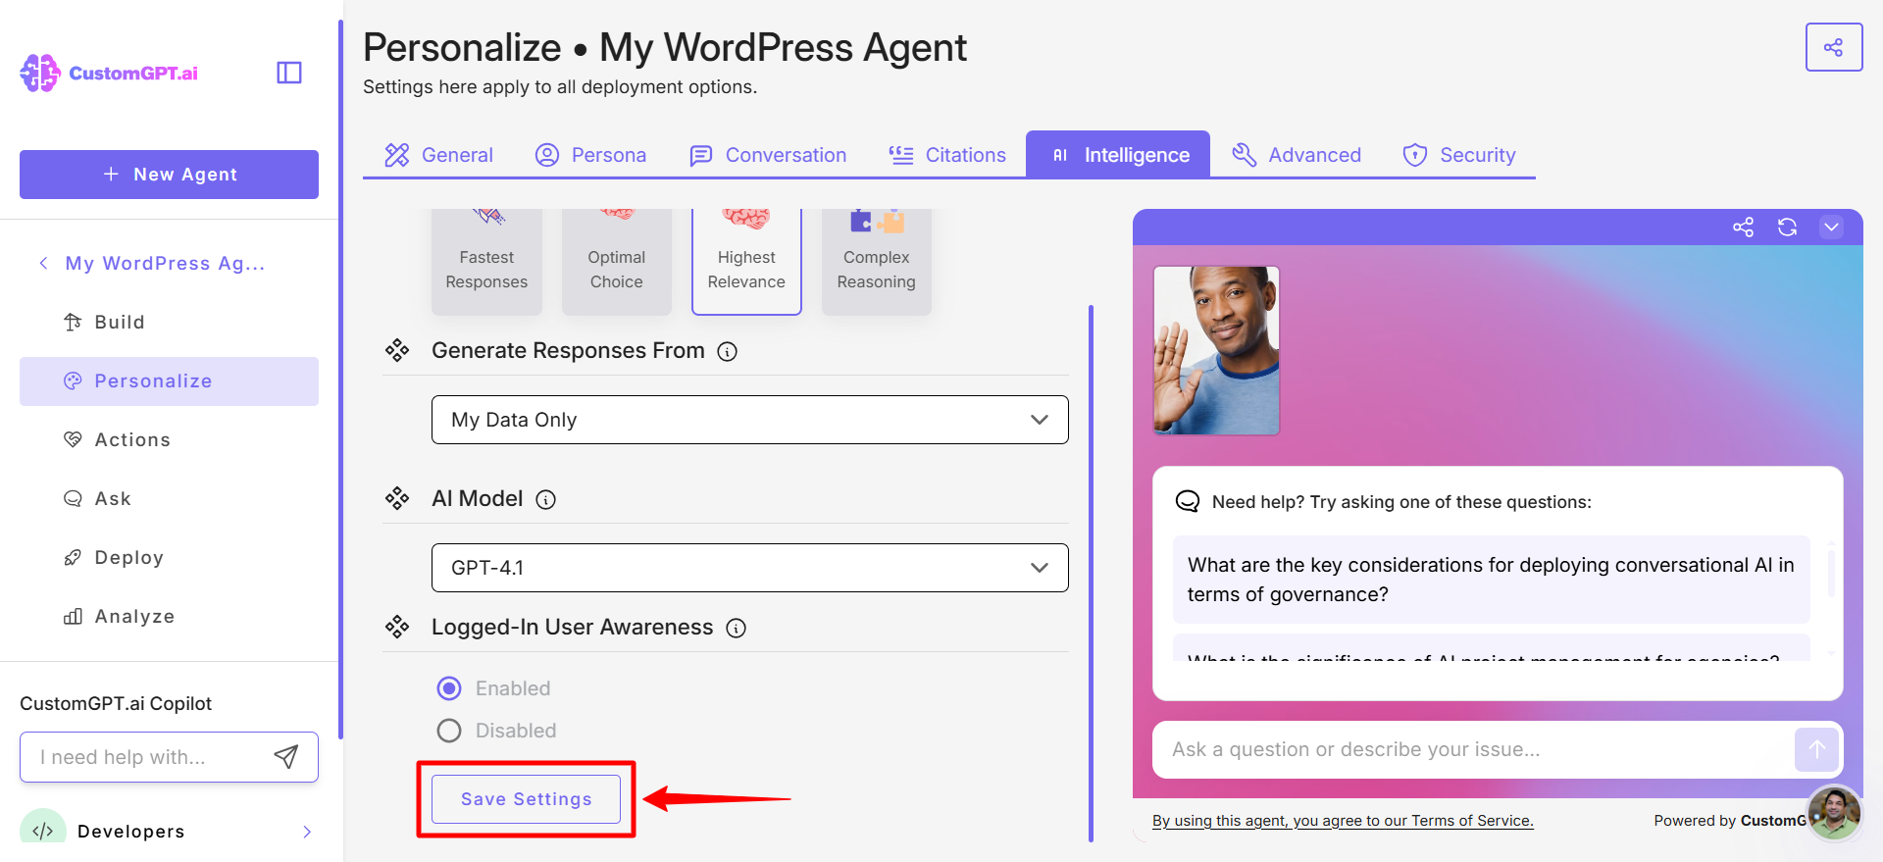Open Build in sidebar
This screenshot has width=1883, height=862.
pos(169,322)
